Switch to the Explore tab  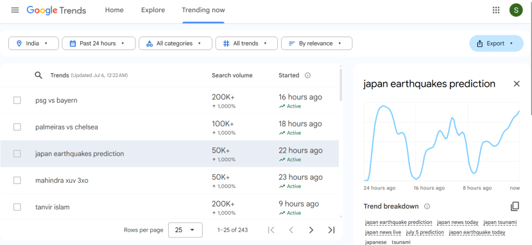[153, 10]
